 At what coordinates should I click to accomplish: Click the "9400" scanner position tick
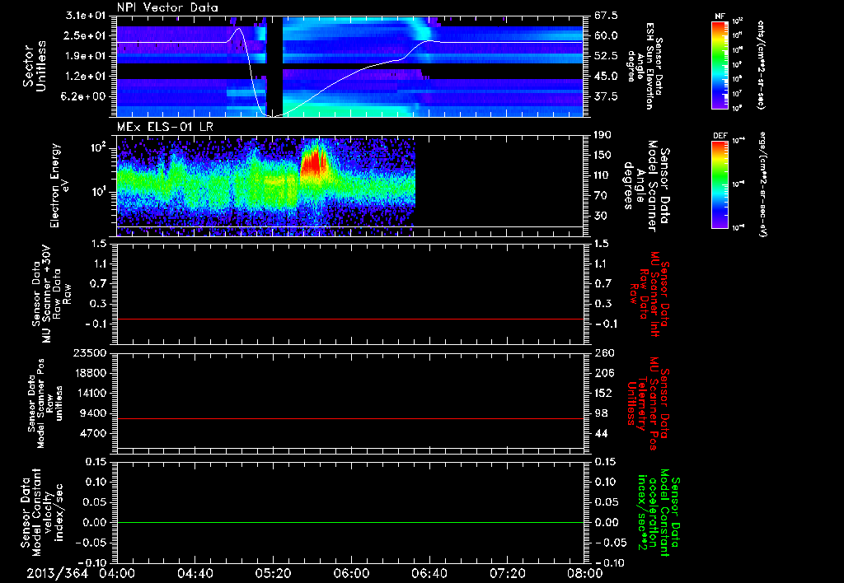tap(94, 413)
